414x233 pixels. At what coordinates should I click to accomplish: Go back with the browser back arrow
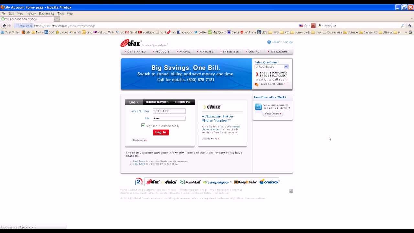tap(4, 26)
